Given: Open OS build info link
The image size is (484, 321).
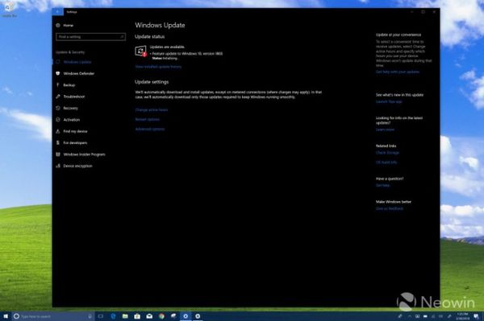Looking at the screenshot, I should (x=386, y=163).
